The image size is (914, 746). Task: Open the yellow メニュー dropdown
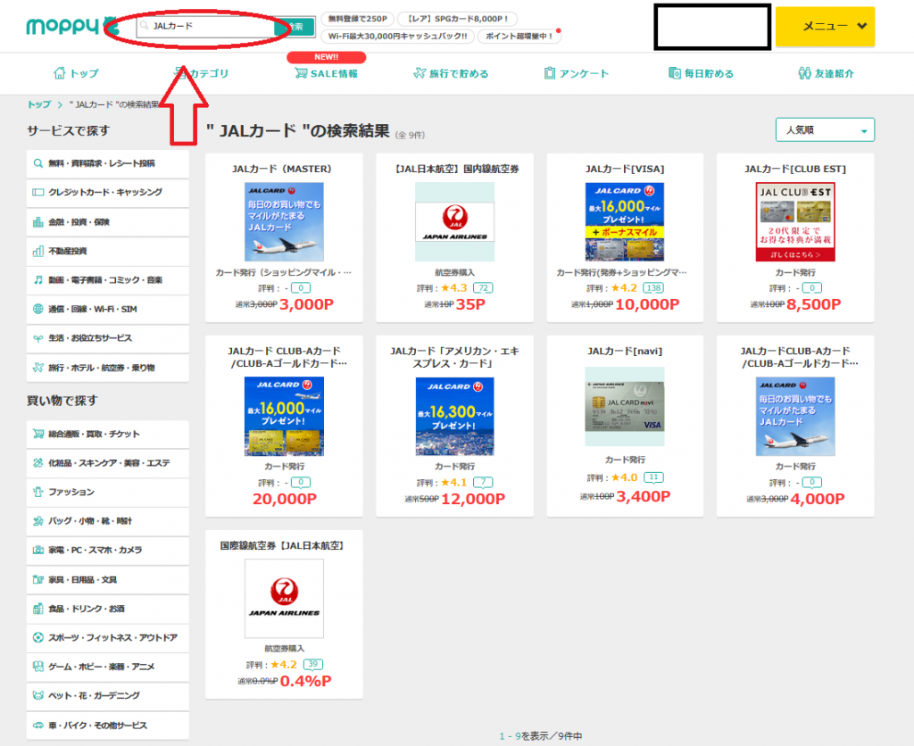pyautogui.click(x=825, y=26)
